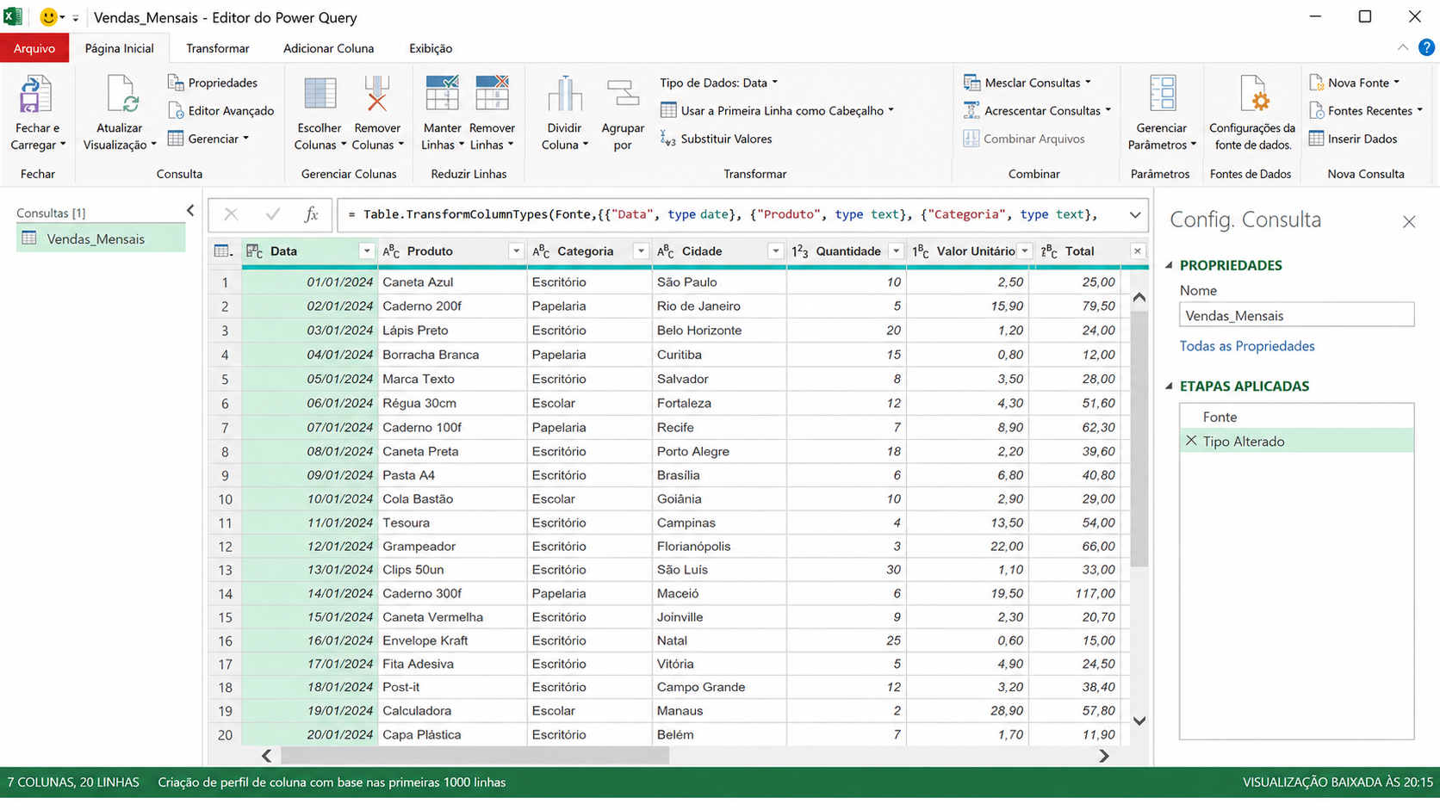
Task: Click the Dividir Coluna icon
Action: (565, 95)
